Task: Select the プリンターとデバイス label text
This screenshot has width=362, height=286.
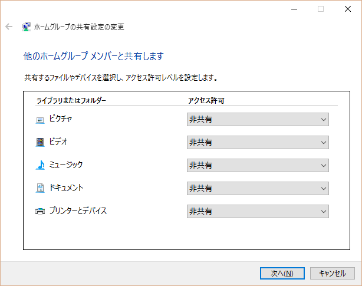Action: [78, 211]
